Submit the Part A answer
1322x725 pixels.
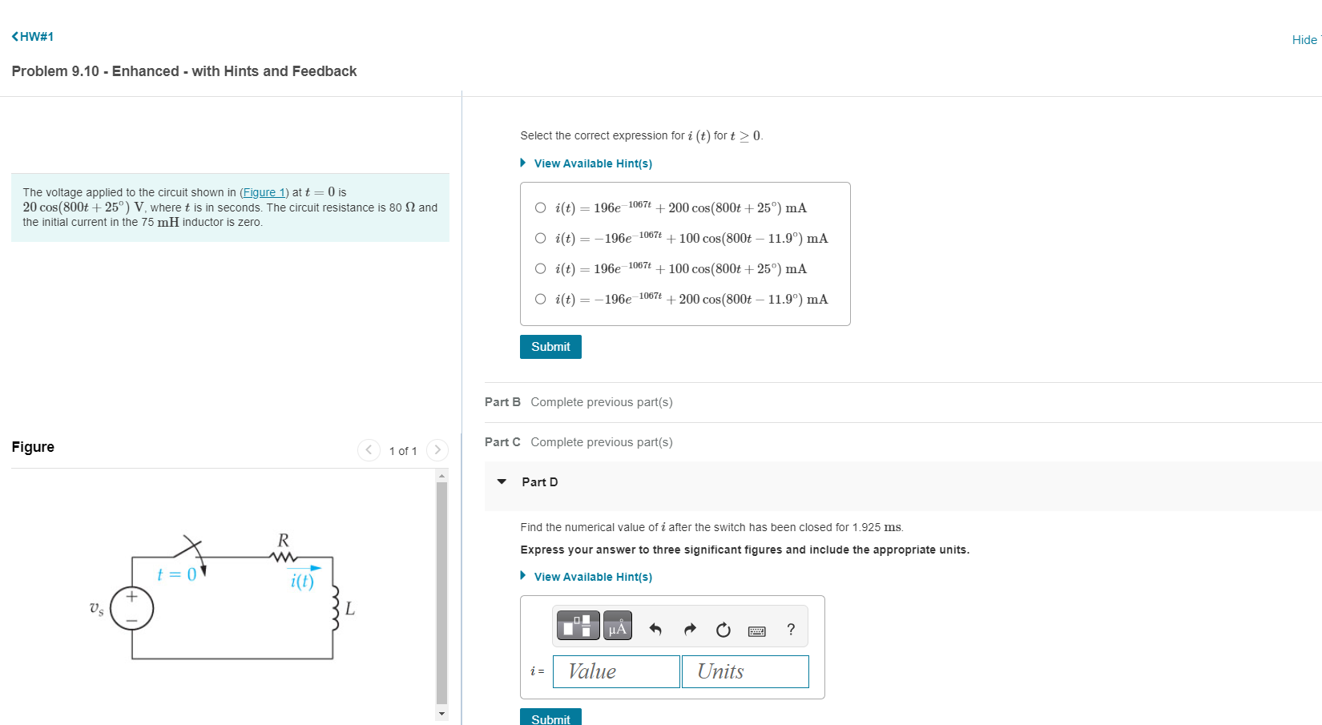tap(550, 346)
